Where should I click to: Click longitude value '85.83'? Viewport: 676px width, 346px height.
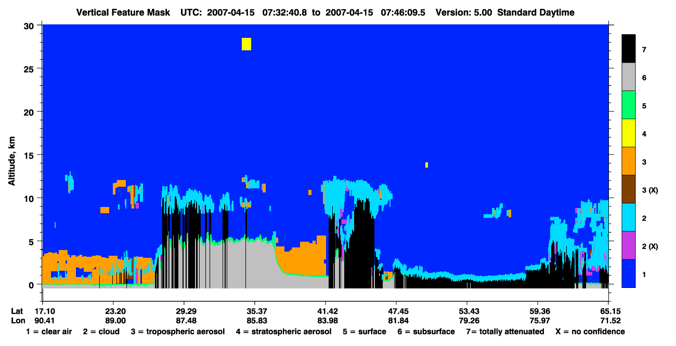[x=254, y=321]
